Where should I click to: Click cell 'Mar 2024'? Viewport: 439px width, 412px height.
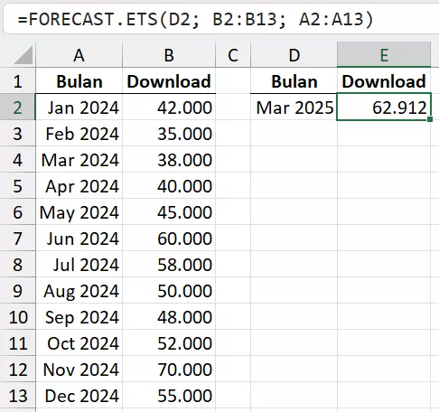[79, 160]
